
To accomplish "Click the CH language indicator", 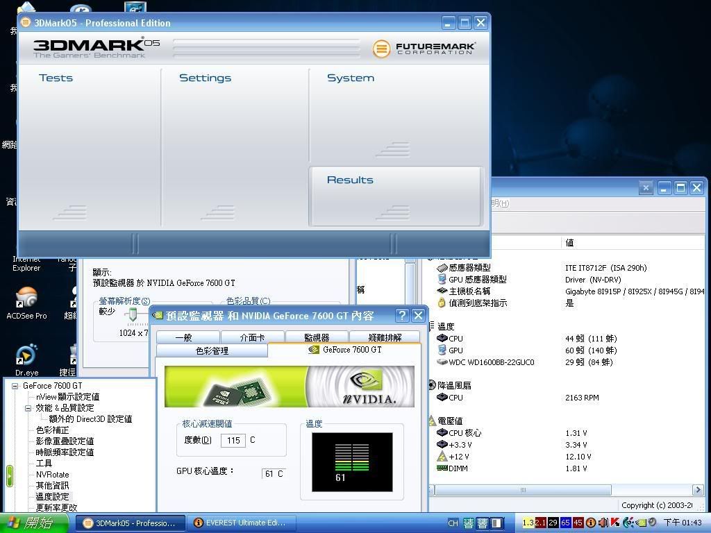I will click(x=453, y=523).
